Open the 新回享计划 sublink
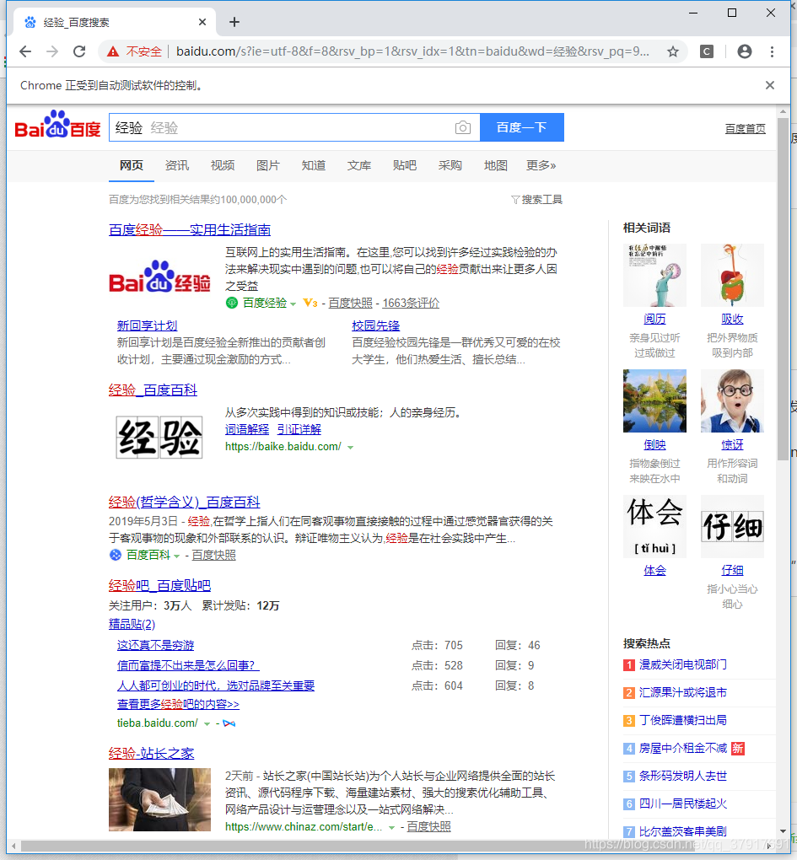Viewport: 797px width, 860px height. pos(147,325)
